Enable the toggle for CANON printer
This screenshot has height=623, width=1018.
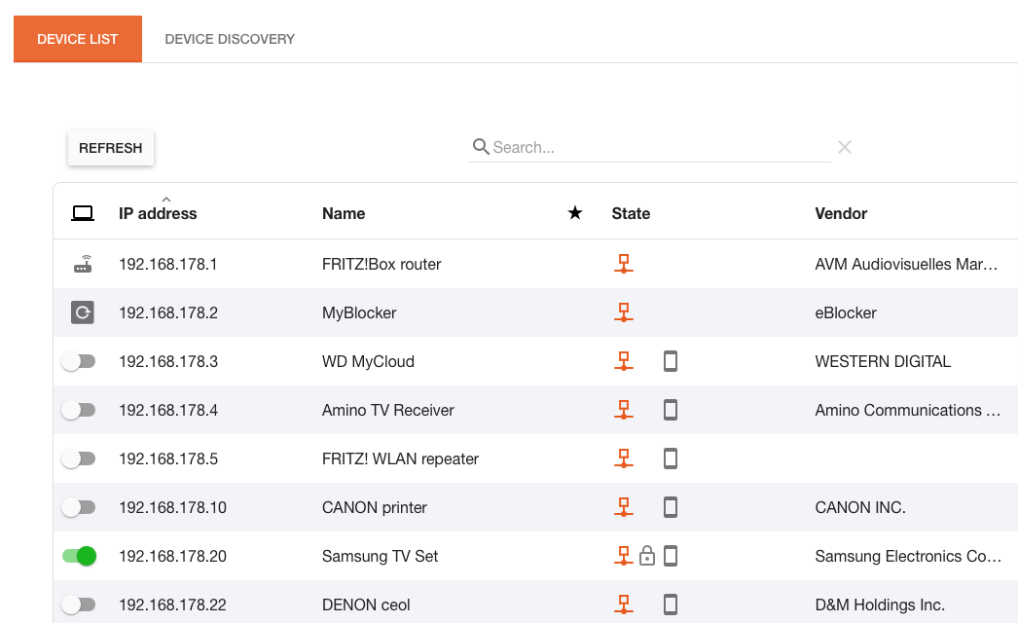click(x=79, y=507)
